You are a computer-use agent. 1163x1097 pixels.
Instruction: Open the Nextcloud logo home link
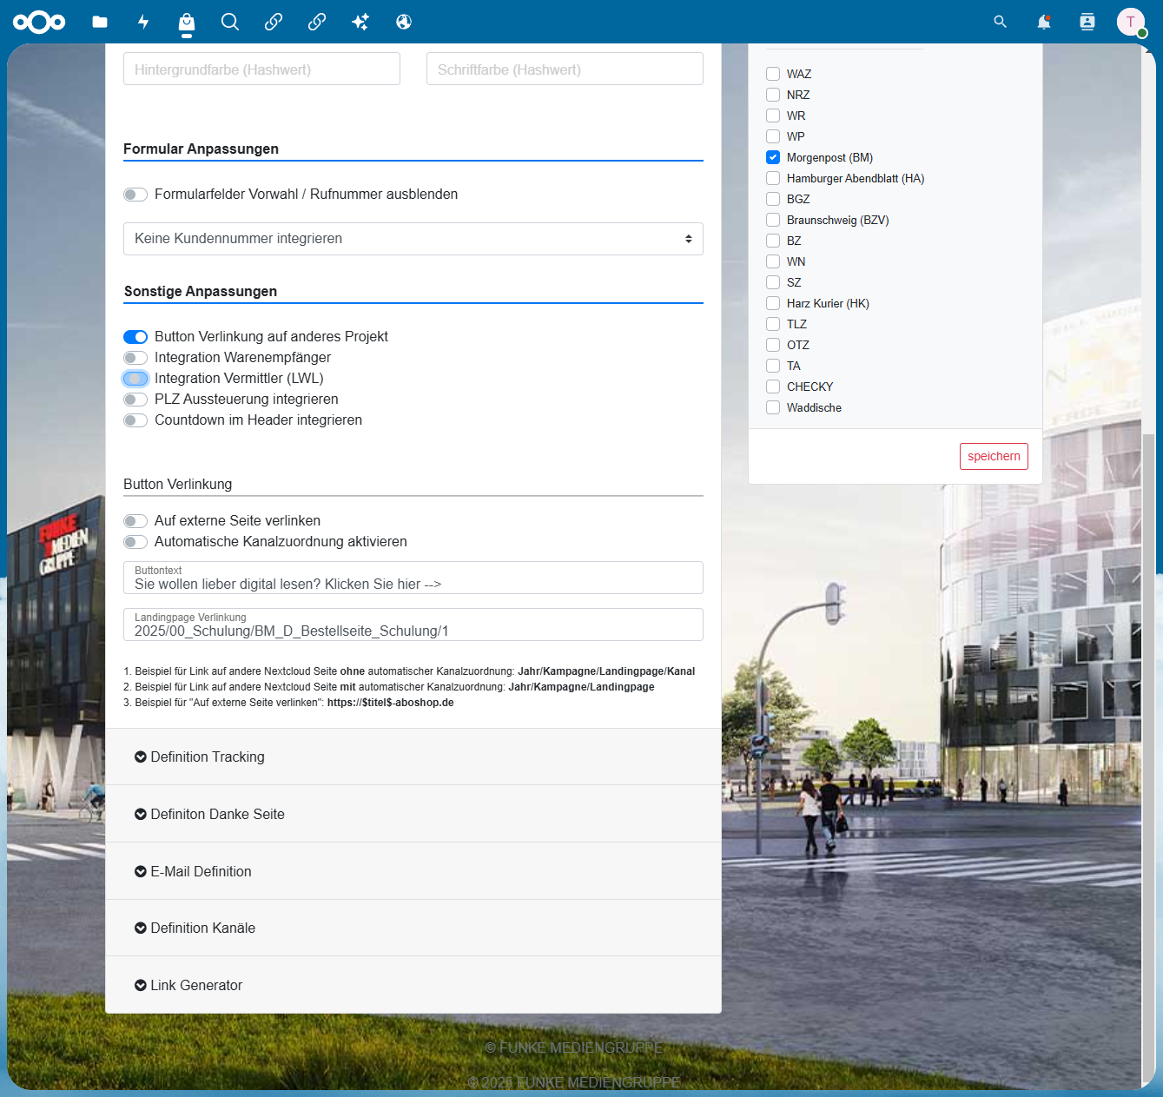coord(39,22)
